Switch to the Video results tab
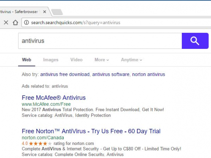 [76, 60]
